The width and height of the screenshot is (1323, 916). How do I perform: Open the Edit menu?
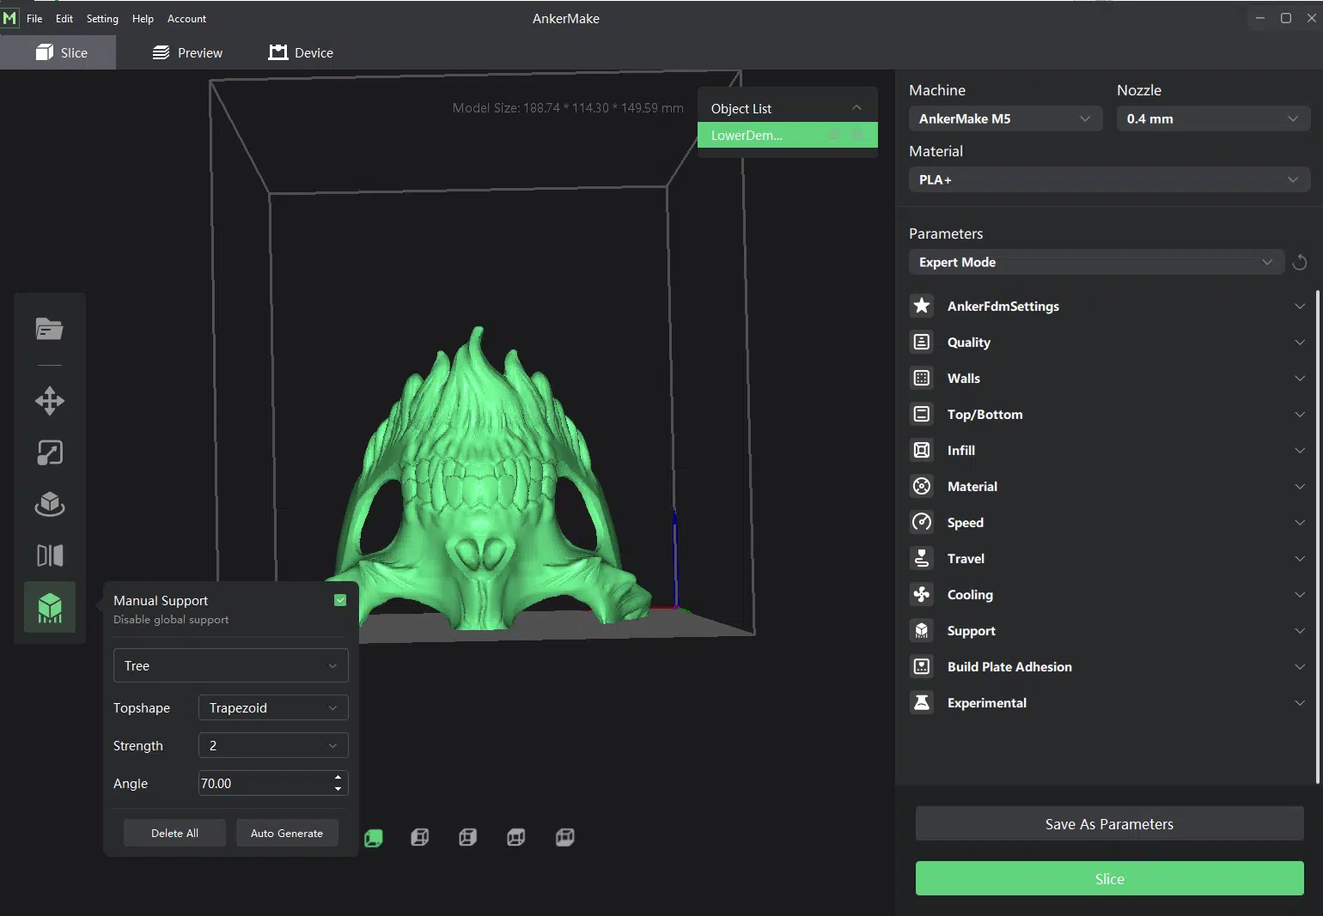pos(64,18)
